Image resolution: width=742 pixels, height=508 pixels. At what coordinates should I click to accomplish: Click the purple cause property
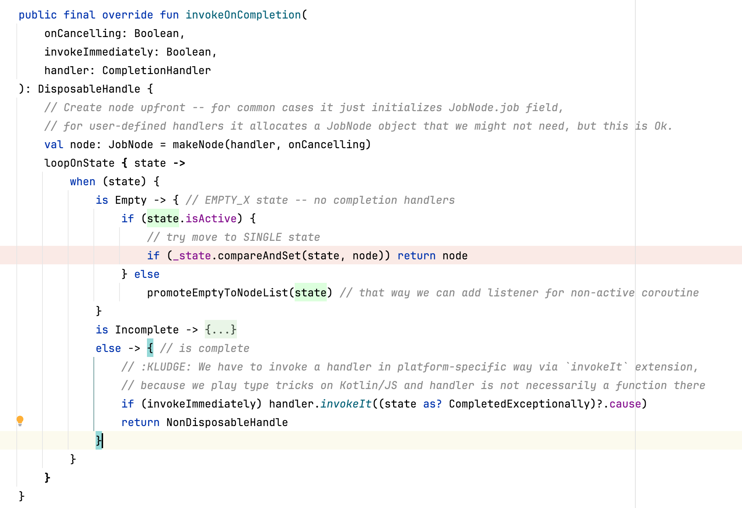[x=625, y=404]
